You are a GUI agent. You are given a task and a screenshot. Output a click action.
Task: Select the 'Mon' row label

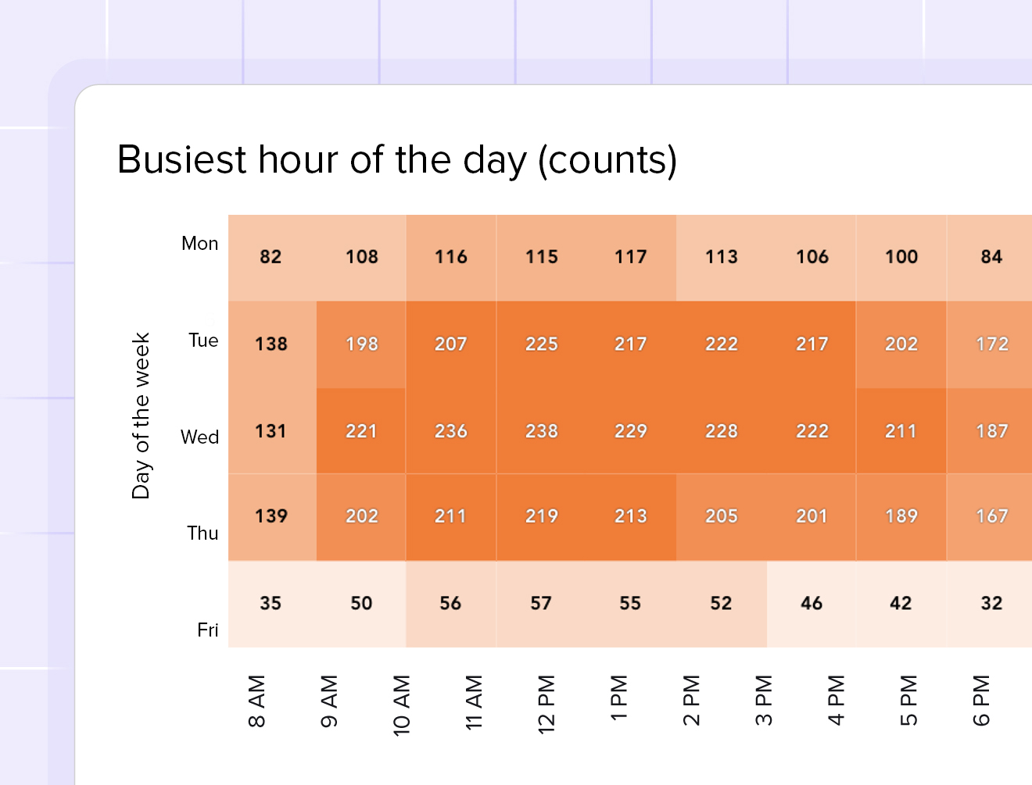199,244
